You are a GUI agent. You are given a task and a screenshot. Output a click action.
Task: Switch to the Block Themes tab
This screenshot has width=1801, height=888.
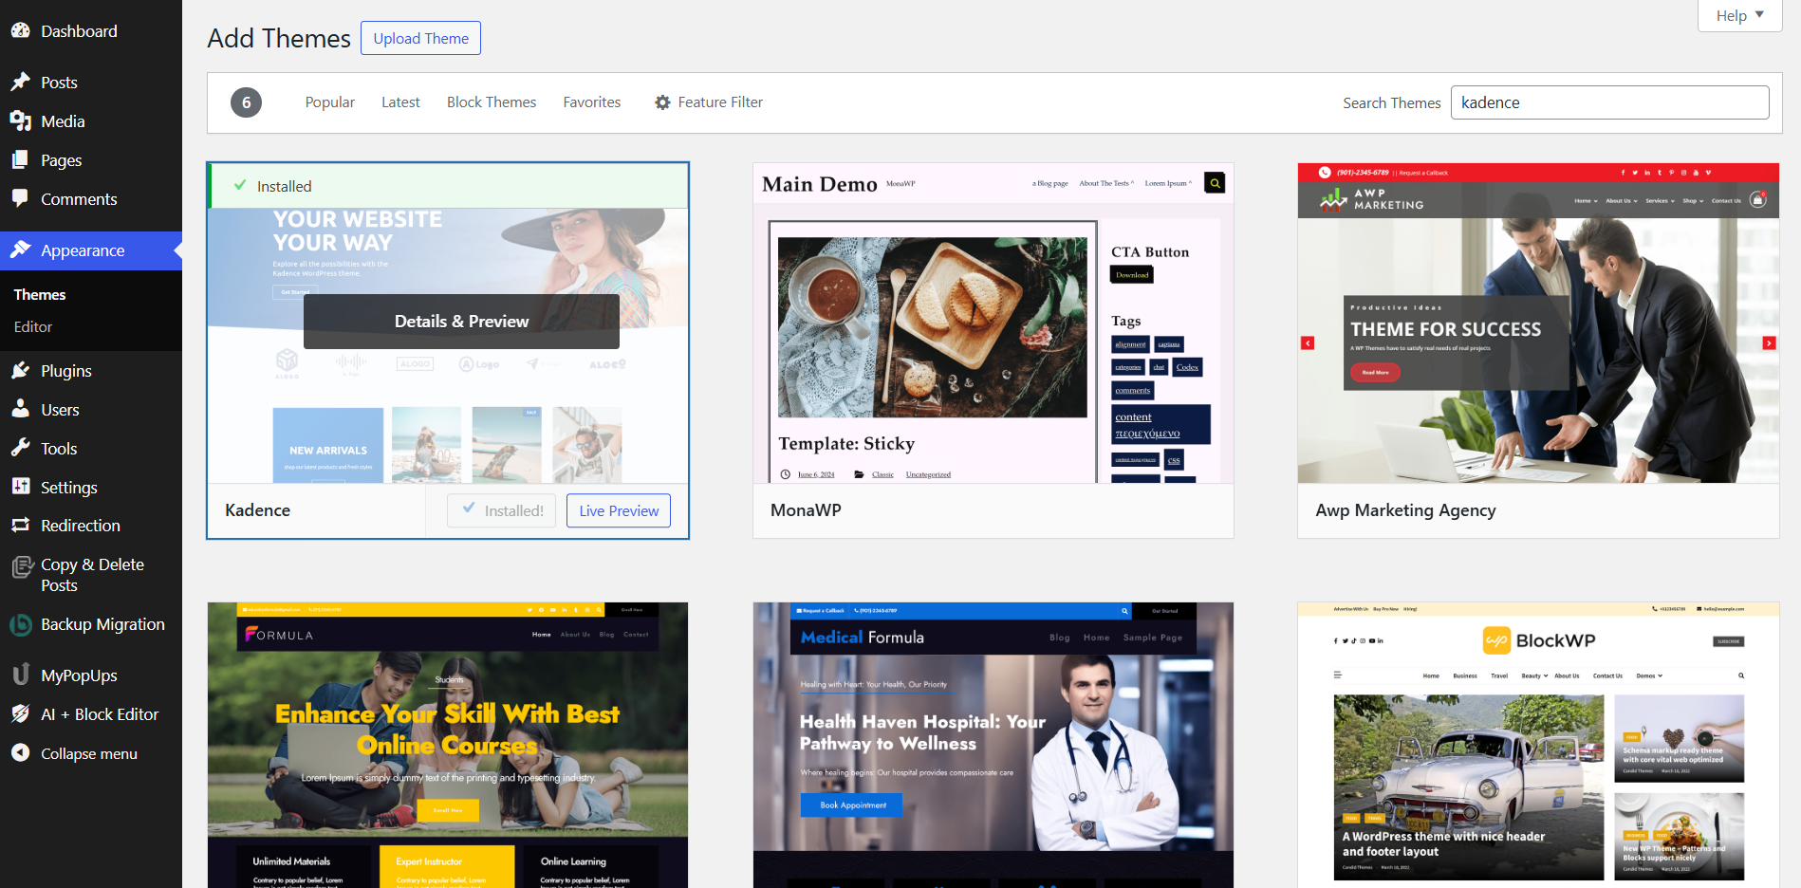coord(491,102)
